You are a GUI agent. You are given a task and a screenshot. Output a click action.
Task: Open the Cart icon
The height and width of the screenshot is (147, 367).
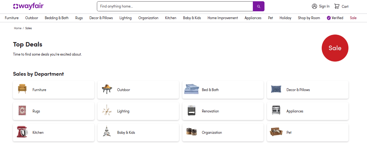coord(336,6)
